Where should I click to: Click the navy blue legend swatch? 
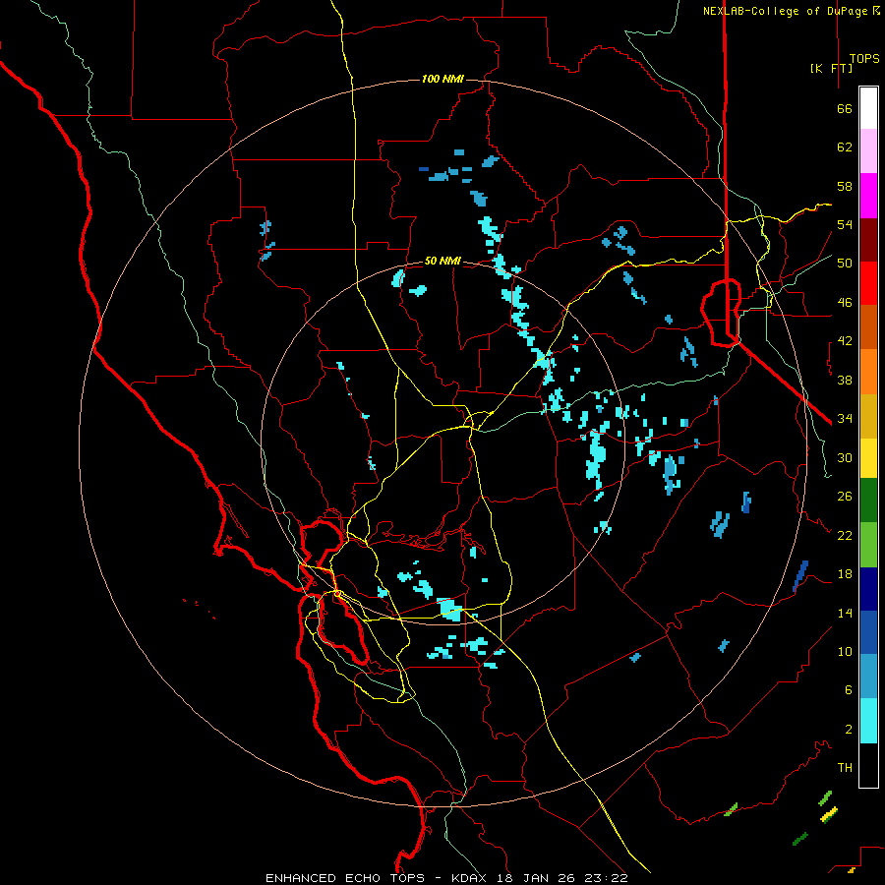tap(868, 589)
